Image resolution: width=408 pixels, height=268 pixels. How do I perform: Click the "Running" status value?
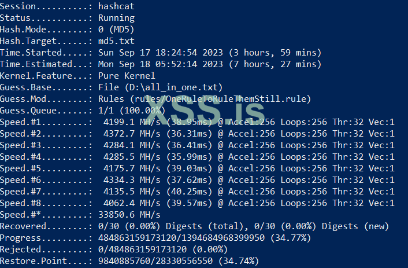click(x=117, y=18)
